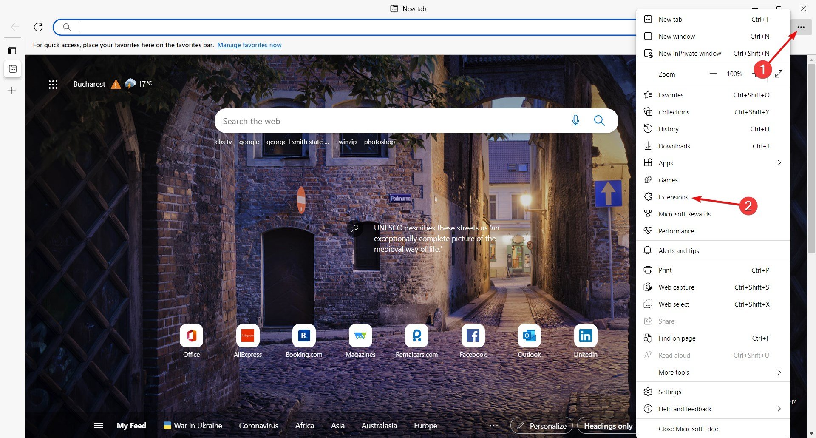Open Games from the menu
This screenshot has width=816, height=438.
[713, 180]
